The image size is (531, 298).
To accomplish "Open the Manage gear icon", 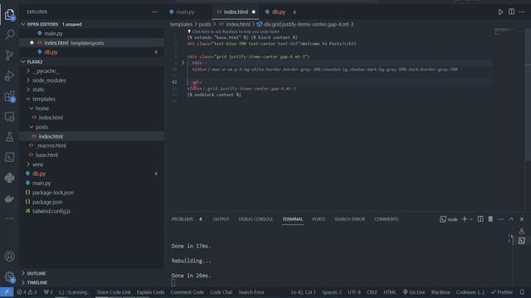I will coord(9,277).
